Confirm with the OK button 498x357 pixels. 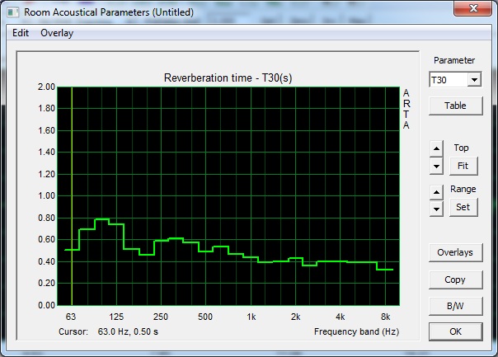[x=455, y=331]
